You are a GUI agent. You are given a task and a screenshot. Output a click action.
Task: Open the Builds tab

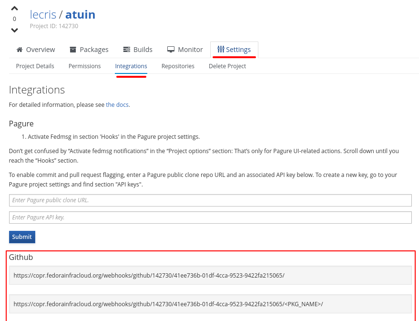[x=138, y=50]
